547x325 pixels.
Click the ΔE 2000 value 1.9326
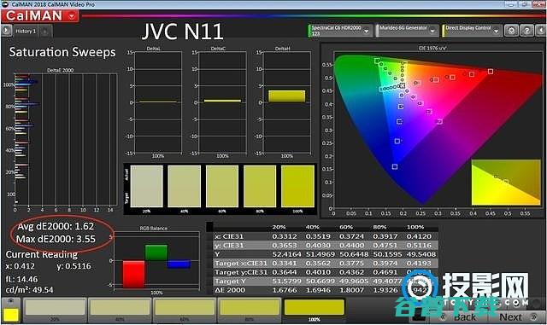point(385,290)
